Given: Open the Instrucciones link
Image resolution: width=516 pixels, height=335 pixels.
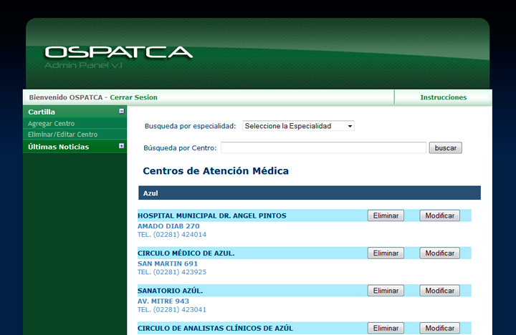Looking at the screenshot, I should pyautogui.click(x=444, y=97).
